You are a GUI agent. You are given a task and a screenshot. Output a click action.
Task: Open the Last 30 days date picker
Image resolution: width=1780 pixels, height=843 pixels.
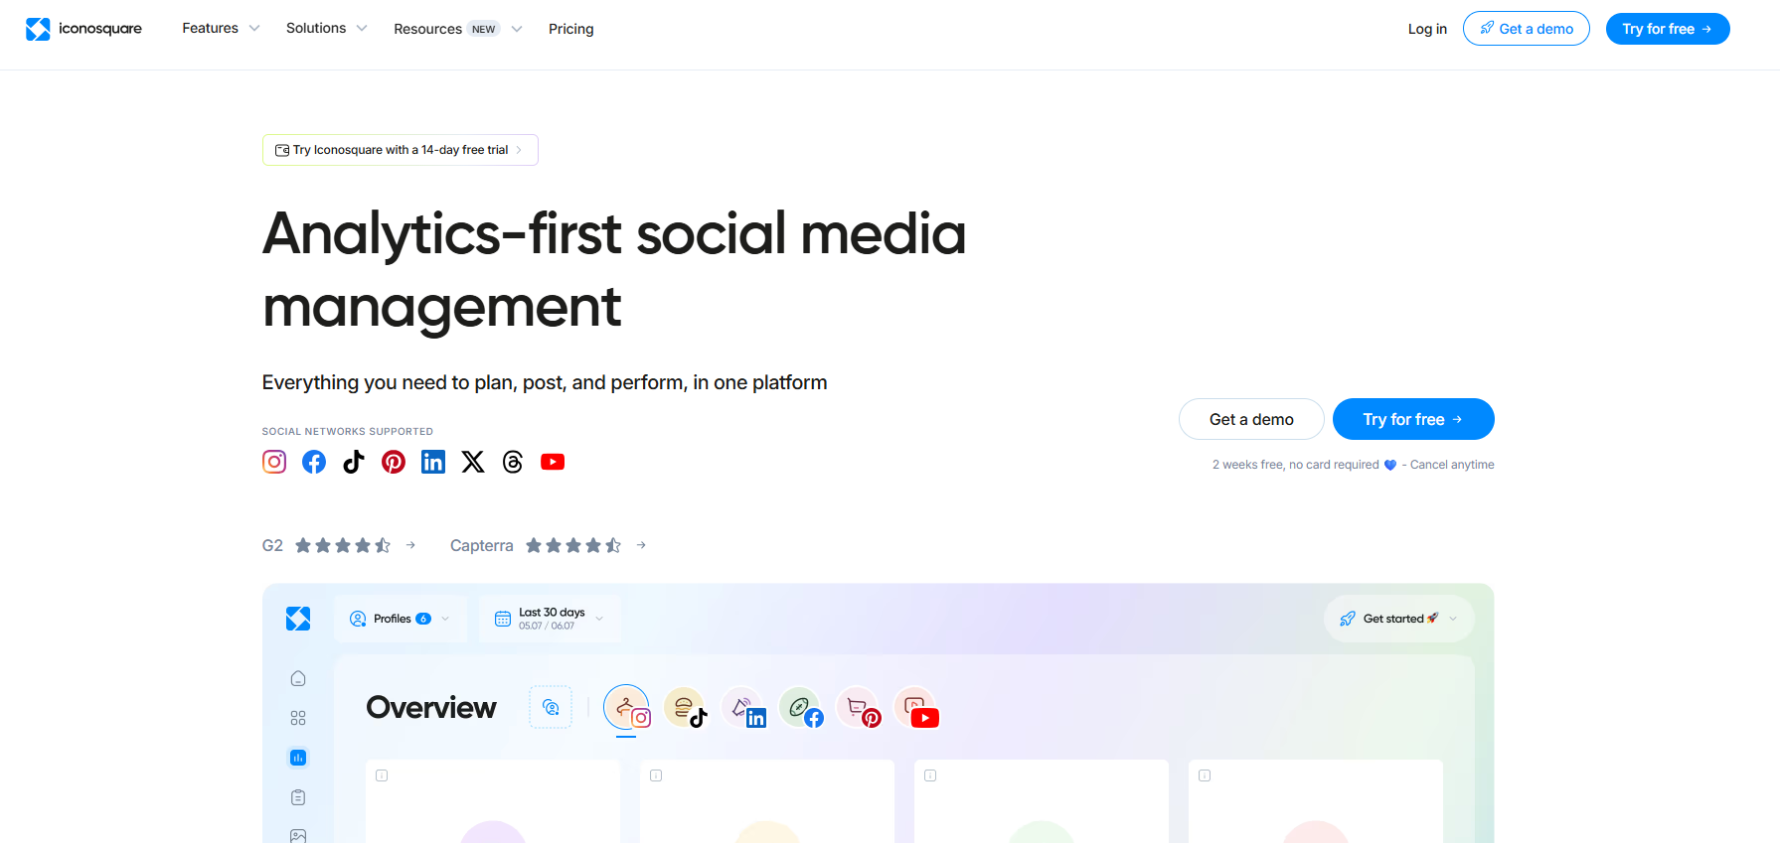point(550,619)
